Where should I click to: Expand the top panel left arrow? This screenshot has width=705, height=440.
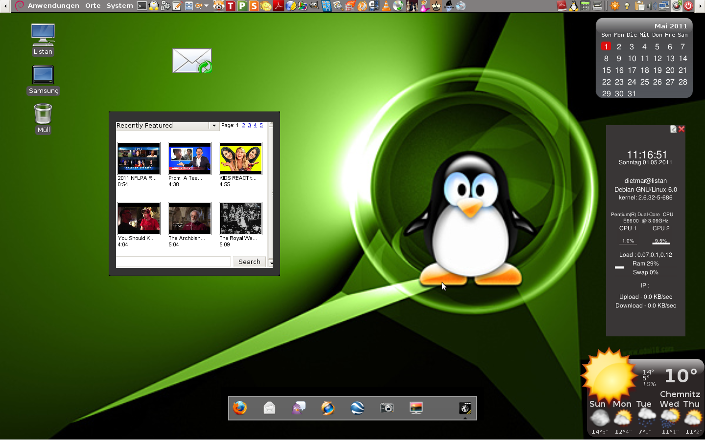[x=5, y=6]
